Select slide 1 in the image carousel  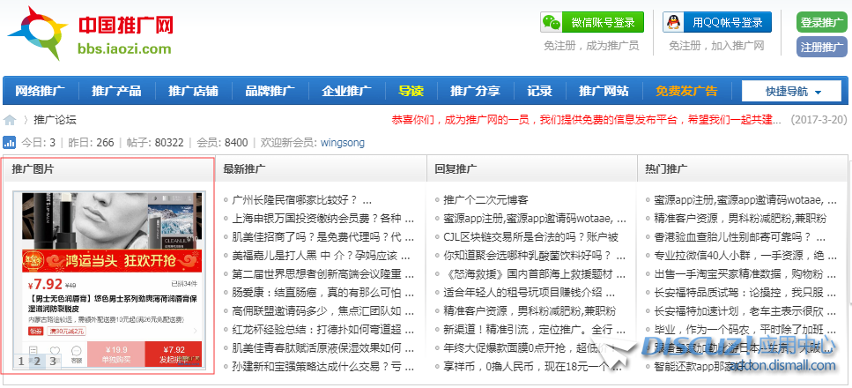click(21, 361)
